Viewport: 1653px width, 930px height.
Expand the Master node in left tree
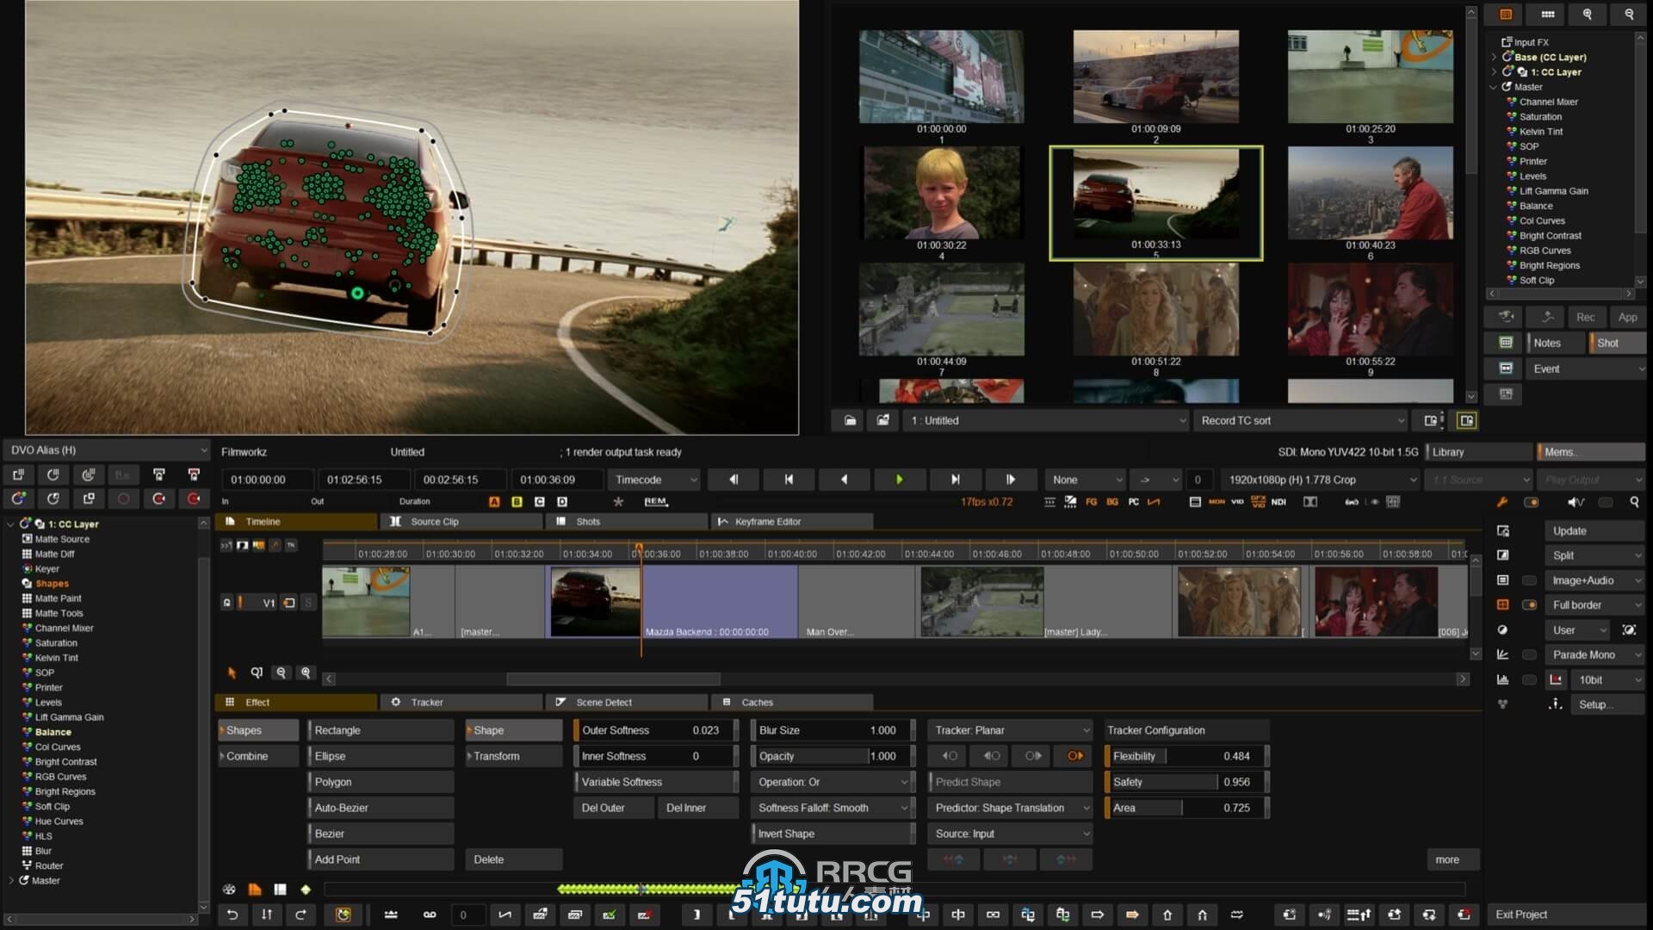pos(11,880)
